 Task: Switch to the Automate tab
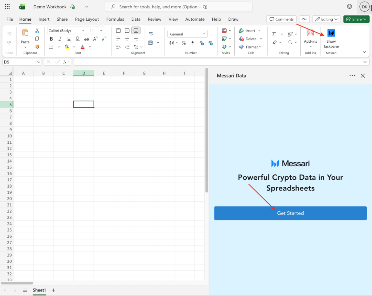[195, 19]
